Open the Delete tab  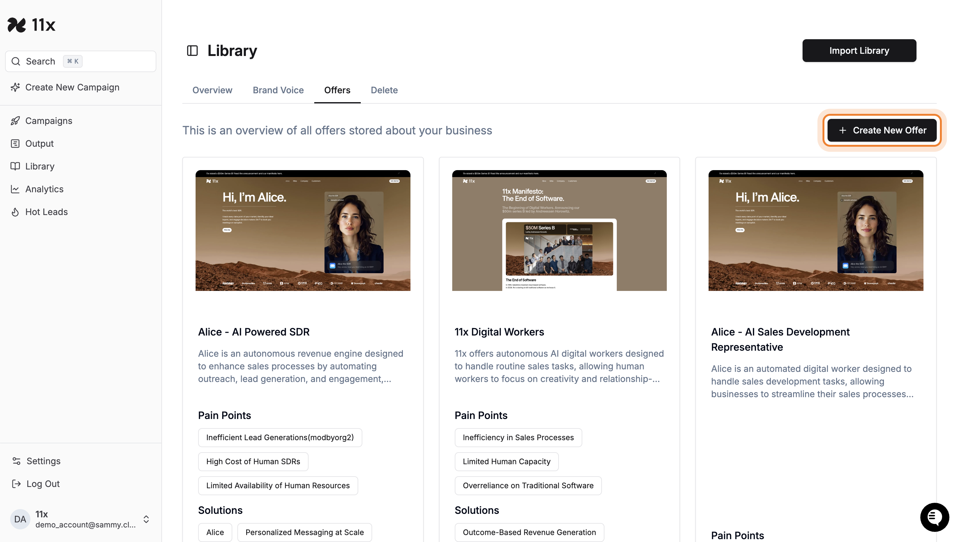[x=384, y=90]
